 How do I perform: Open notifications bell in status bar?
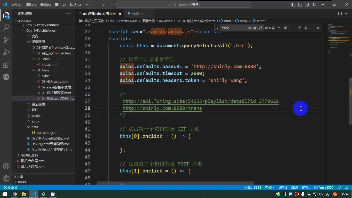346,188
